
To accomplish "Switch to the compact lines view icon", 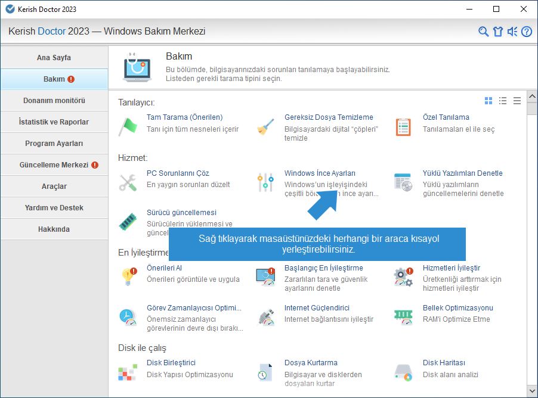I will tap(517, 101).
